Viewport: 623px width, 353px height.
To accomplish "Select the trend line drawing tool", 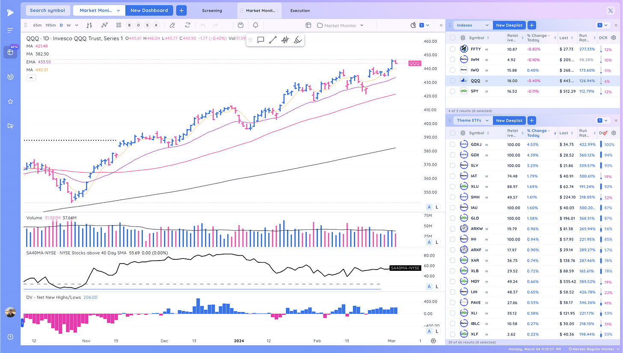I will click(273, 40).
